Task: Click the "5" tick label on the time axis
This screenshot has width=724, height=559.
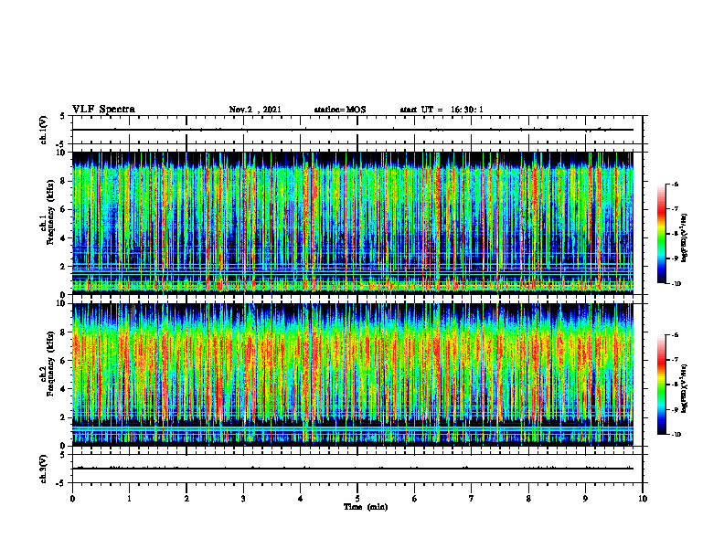Action: click(x=357, y=499)
